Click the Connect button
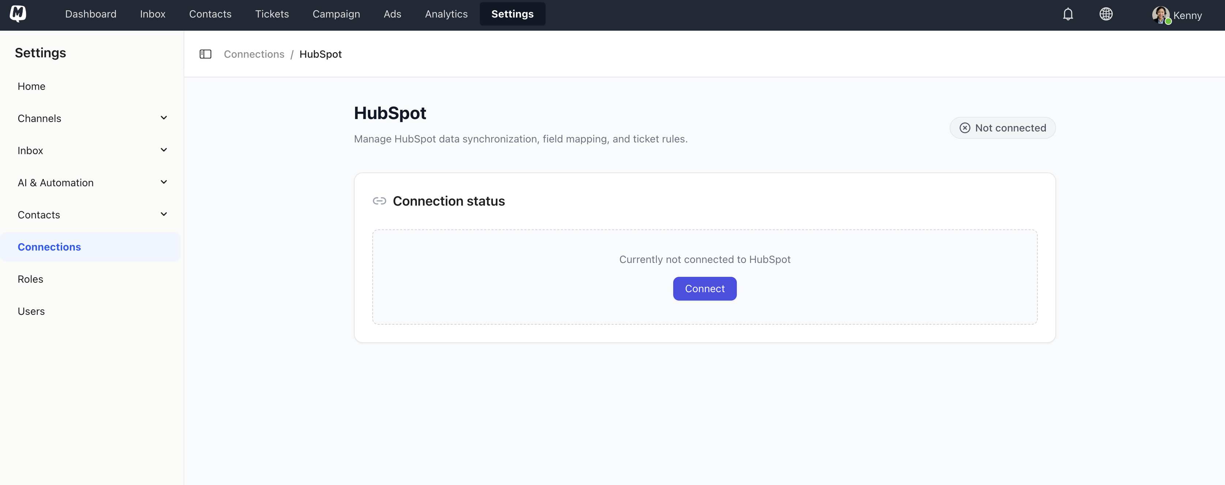This screenshot has width=1225, height=485. coord(704,289)
